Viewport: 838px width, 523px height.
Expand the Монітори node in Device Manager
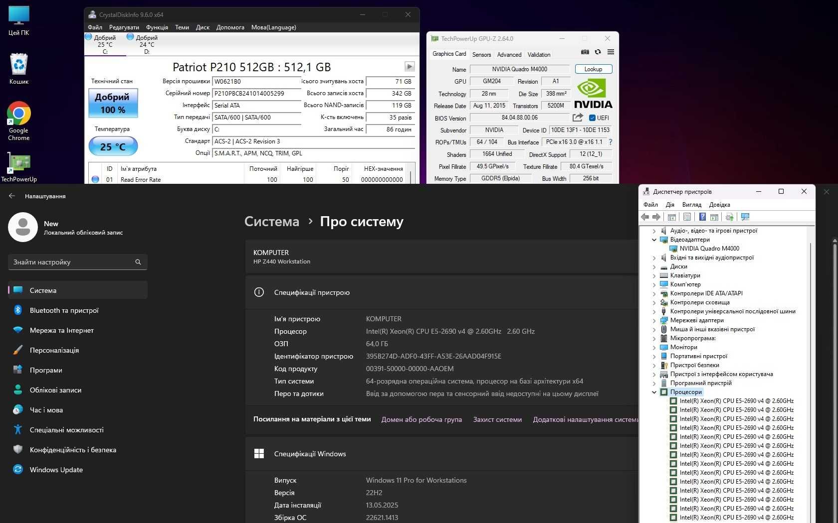(654, 347)
